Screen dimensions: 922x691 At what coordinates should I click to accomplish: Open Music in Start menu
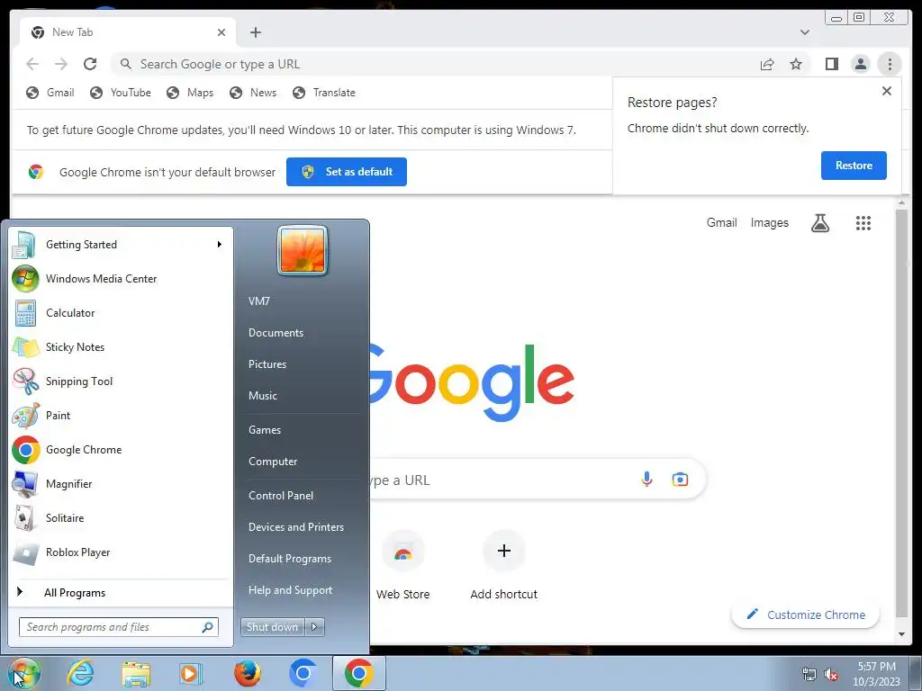pos(262,396)
